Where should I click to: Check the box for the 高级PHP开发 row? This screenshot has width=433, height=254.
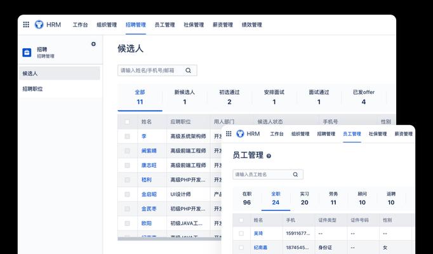(x=127, y=180)
